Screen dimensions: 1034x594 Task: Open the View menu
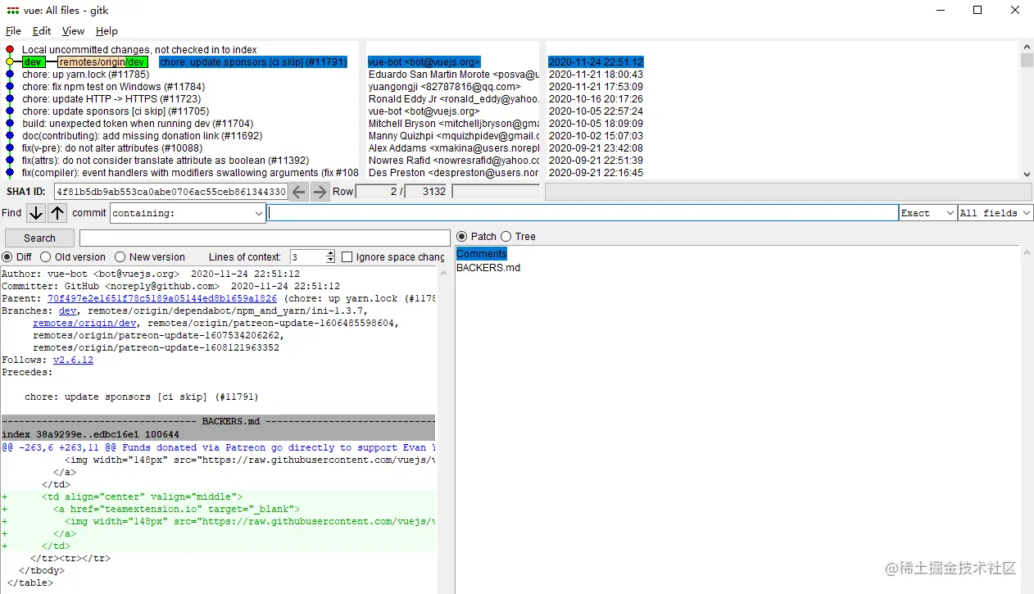[x=73, y=31]
